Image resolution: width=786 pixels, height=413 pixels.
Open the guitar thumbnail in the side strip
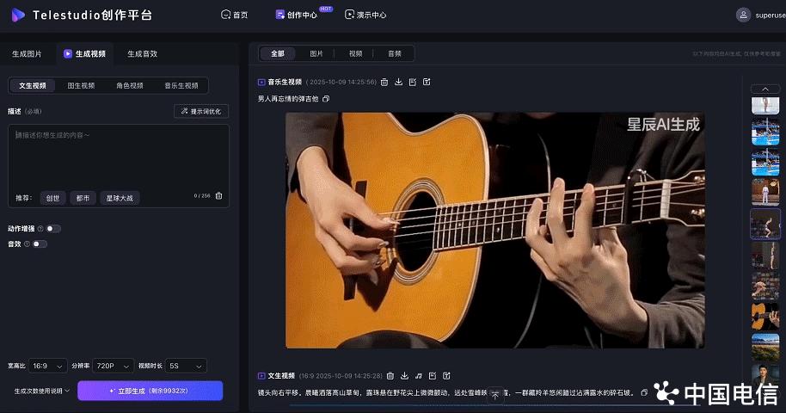pos(765,315)
